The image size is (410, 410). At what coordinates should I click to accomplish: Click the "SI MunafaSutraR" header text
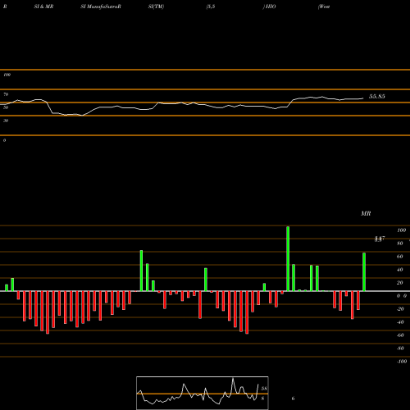[x=101, y=7]
